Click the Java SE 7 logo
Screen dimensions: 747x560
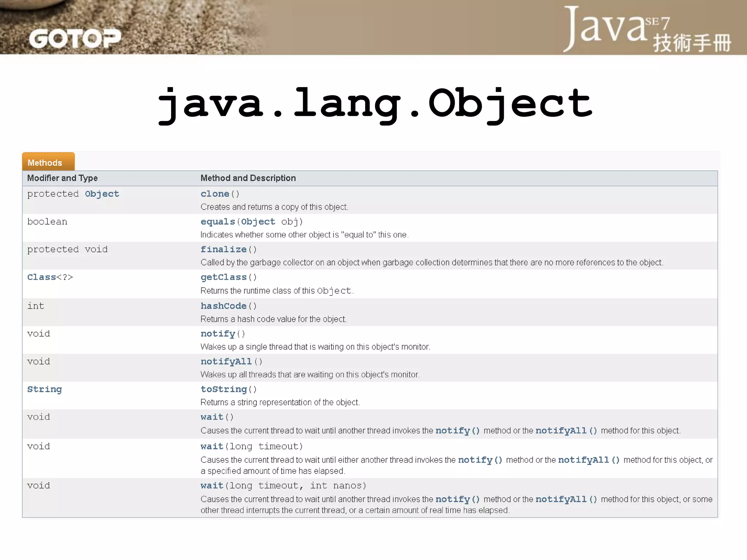pos(647,29)
